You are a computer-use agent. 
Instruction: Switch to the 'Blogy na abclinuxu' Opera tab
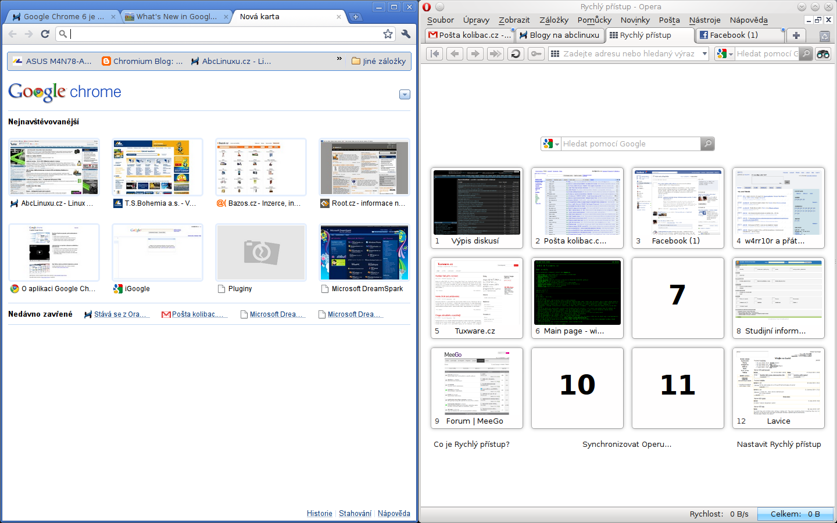point(559,35)
